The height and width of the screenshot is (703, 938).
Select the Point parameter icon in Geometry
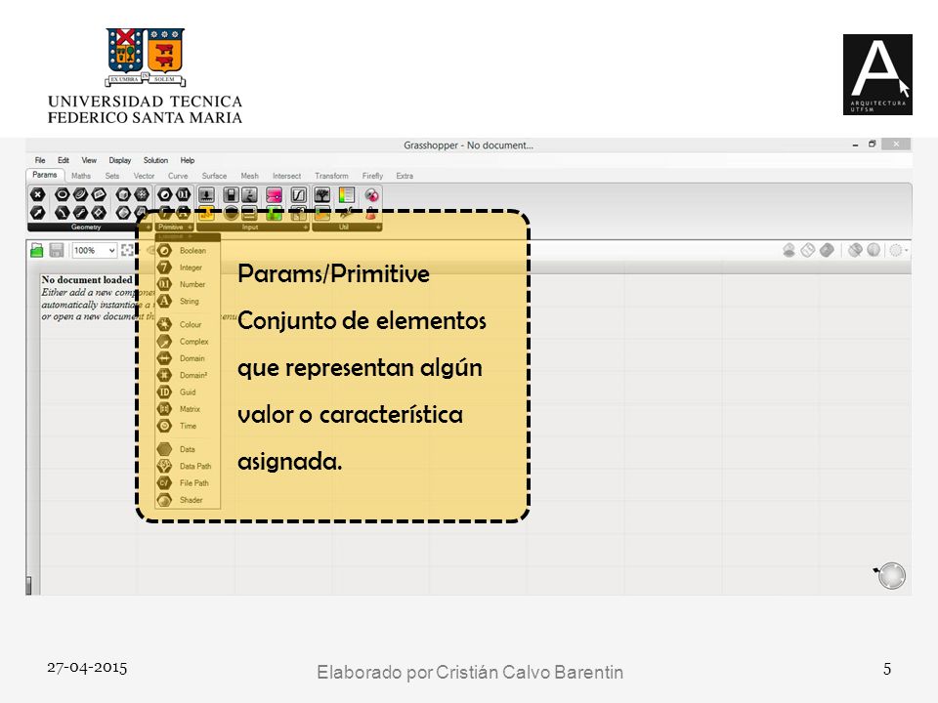(37, 195)
